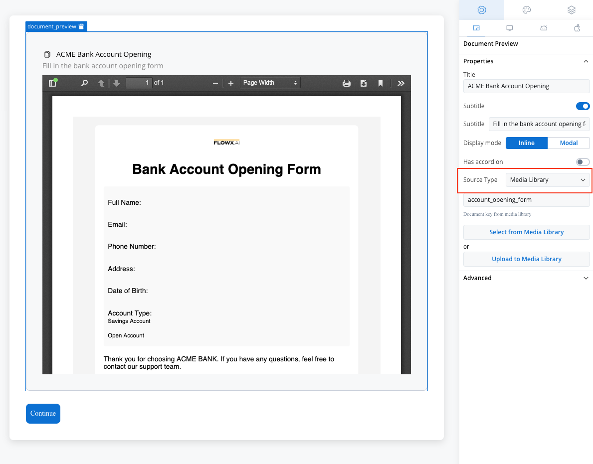Zoom out the PDF with minus
The image size is (593, 464).
pyautogui.click(x=215, y=83)
